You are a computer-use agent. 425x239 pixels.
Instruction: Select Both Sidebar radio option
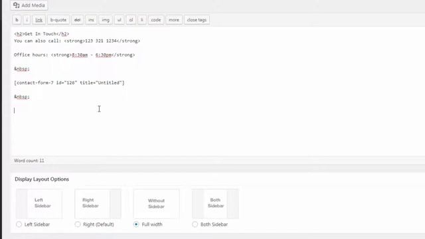coord(195,224)
